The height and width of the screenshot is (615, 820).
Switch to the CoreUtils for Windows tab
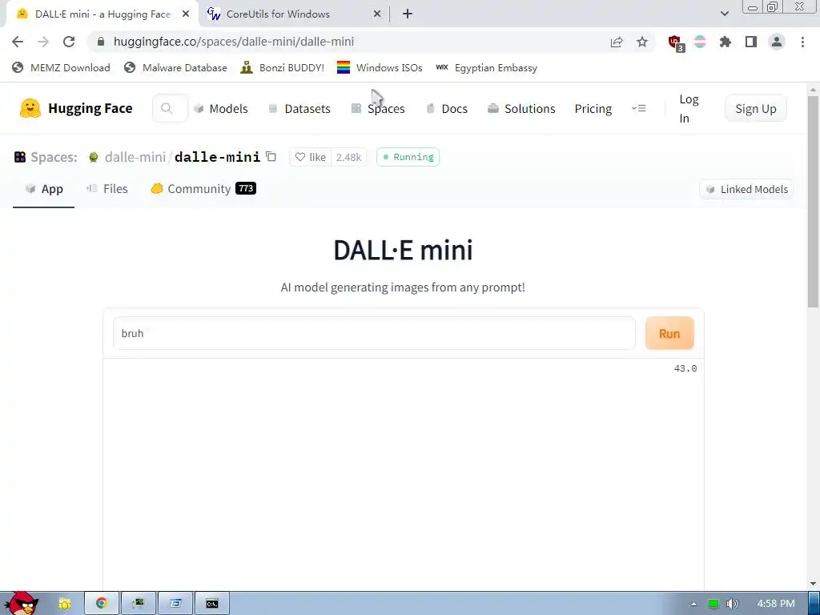(293, 14)
